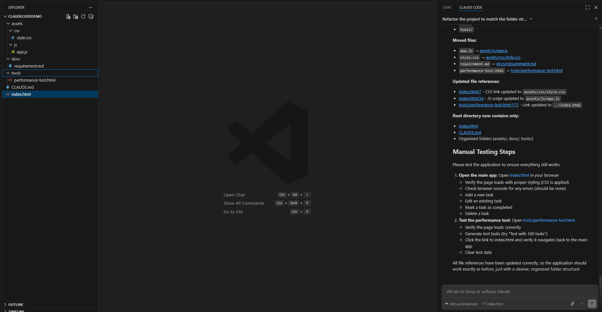Open the conversation title dropdown
The height and width of the screenshot is (312, 602).
click(531, 19)
